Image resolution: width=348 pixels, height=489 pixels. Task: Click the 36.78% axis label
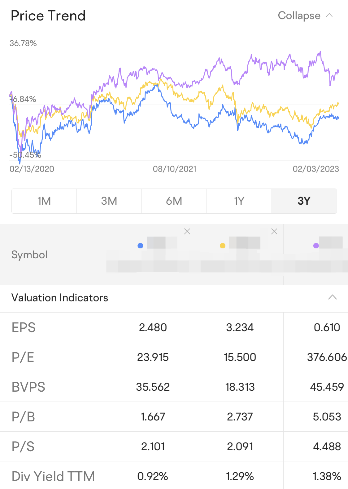pyautogui.click(x=23, y=43)
